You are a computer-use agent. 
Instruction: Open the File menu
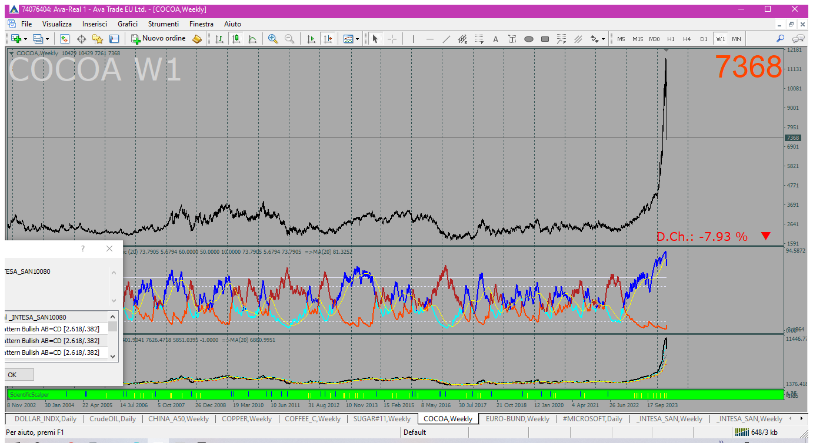point(26,24)
